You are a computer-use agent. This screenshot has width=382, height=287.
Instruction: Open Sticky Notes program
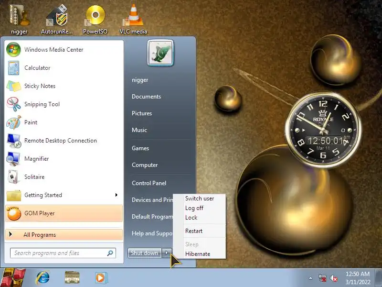(64, 86)
